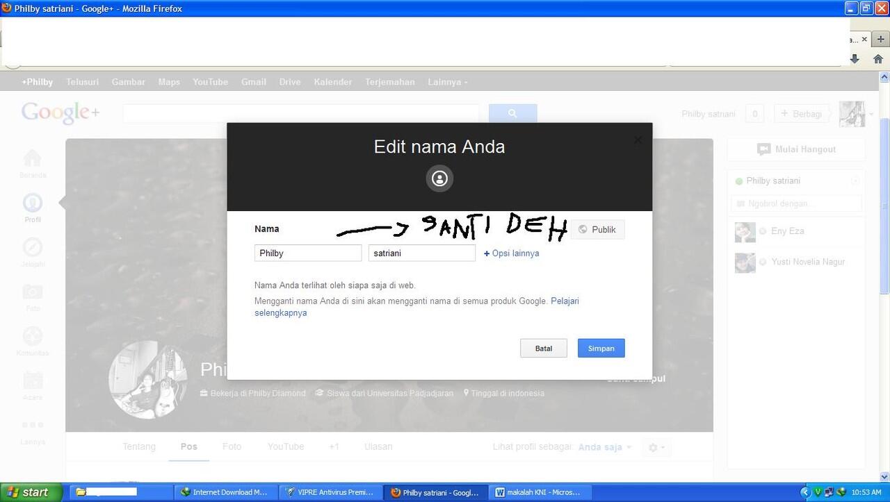Image resolution: width=890 pixels, height=502 pixels.
Task: Click the Simpan button
Action: [601, 348]
